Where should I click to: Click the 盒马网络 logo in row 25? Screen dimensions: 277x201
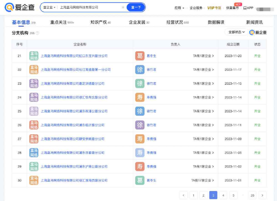pos(34,111)
